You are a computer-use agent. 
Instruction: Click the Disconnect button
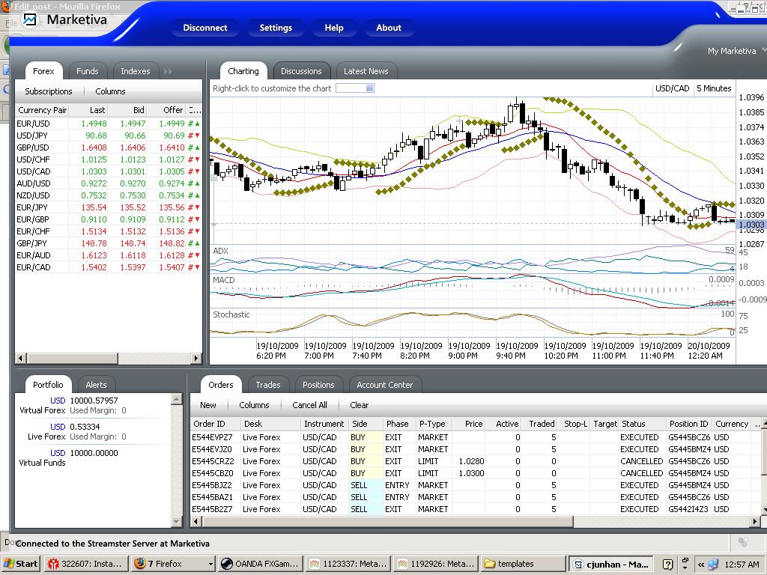click(x=204, y=28)
